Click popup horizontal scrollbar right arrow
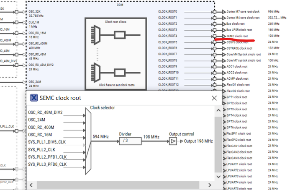This screenshot has height=190, width=290. coord(210,185)
